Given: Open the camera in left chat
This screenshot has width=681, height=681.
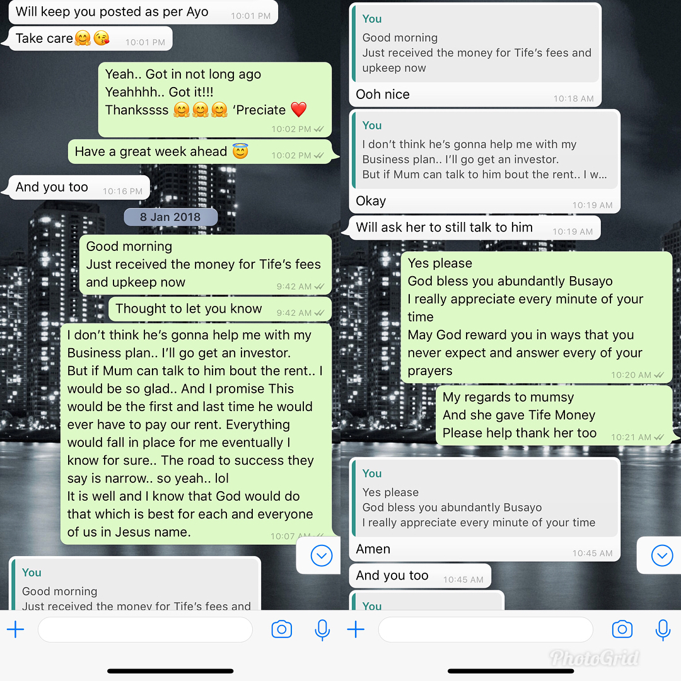Looking at the screenshot, I should click(x=281, y=629).
